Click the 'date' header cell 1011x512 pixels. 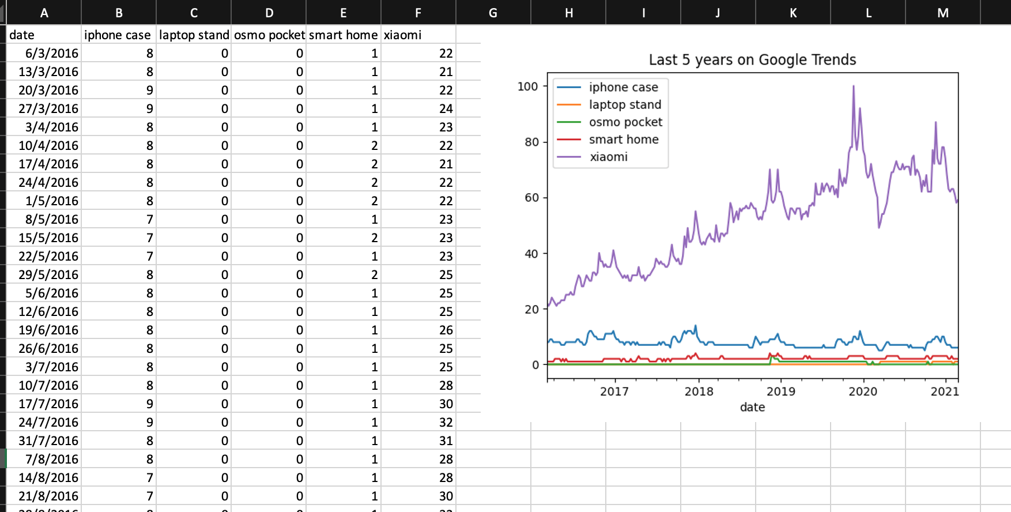(x=44, y=35)
